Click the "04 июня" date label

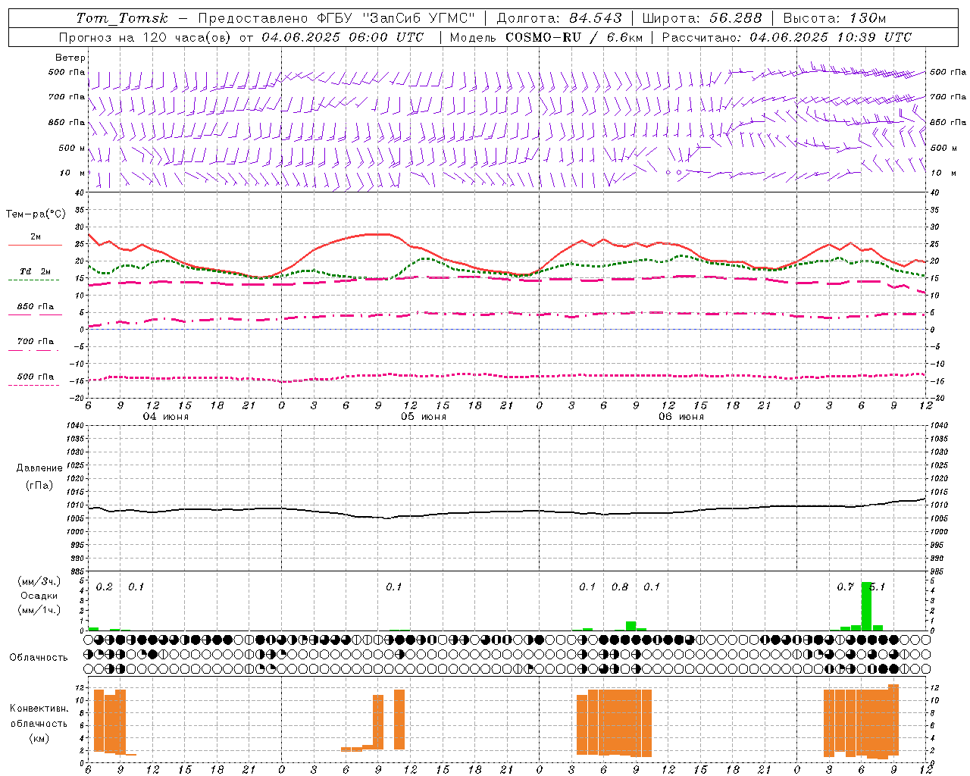pyautogui.click(x=166, y=417)
